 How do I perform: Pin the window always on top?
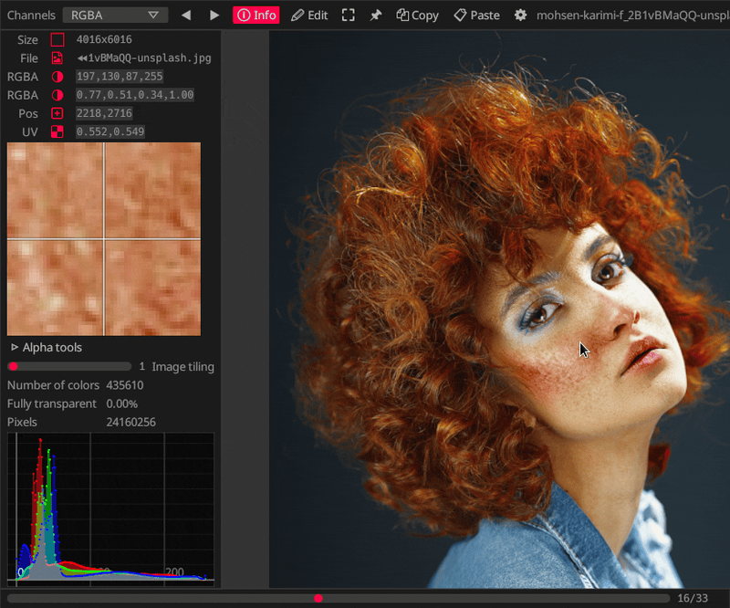[376, 15]
